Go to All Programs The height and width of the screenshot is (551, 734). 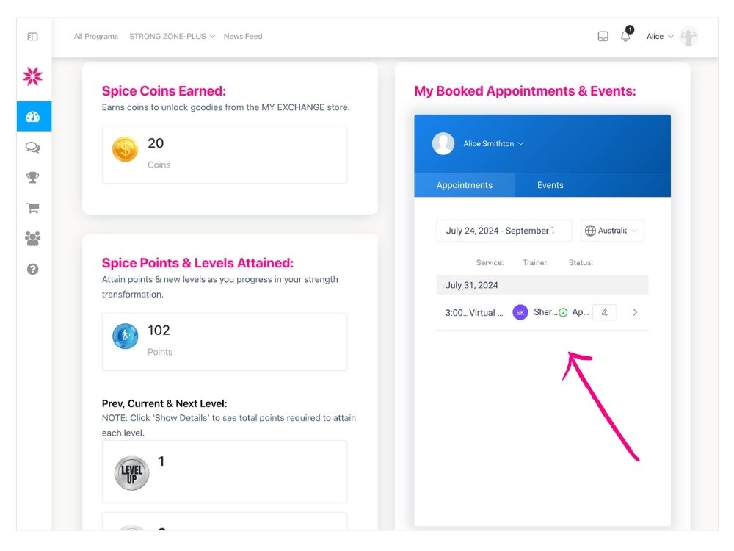click(96, 36)
